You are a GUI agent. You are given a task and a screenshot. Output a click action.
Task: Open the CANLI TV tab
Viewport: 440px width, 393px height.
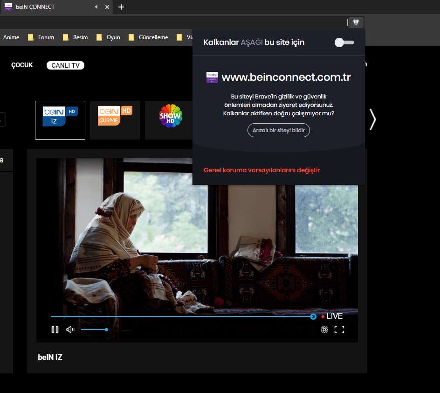point(65,65)
